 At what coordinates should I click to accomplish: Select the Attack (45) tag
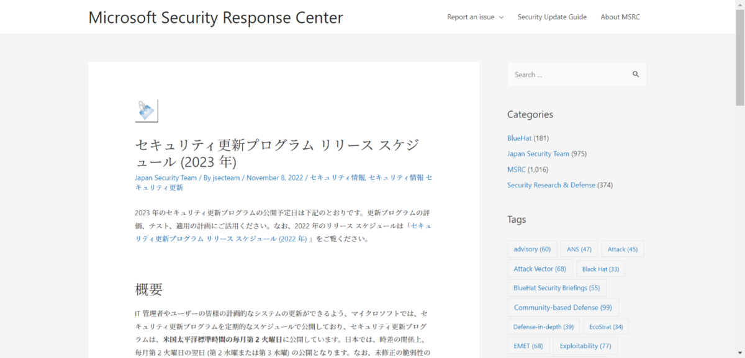click(623, 249)
